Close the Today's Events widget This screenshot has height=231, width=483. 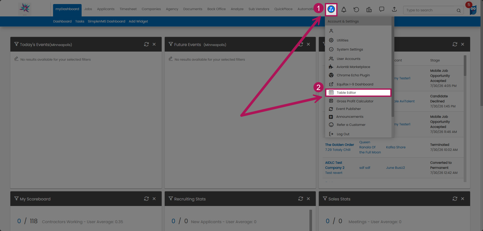[154, 44]
